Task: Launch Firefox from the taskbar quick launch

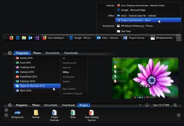Action: point(11,38)
